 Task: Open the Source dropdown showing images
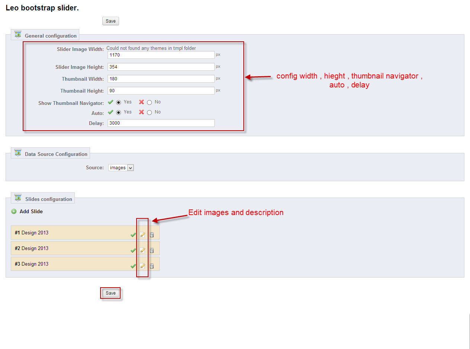pyautogui.click(x=121, y=168)
